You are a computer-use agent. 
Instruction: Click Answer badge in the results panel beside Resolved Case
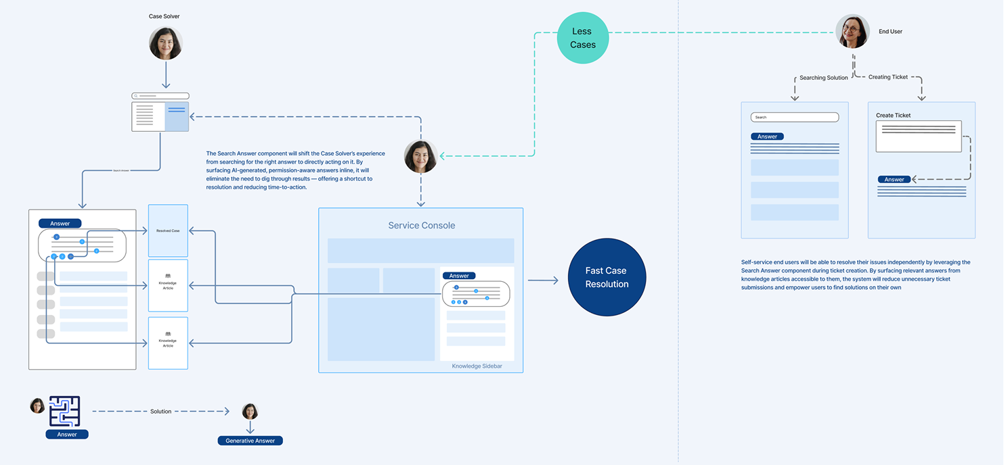60,223
